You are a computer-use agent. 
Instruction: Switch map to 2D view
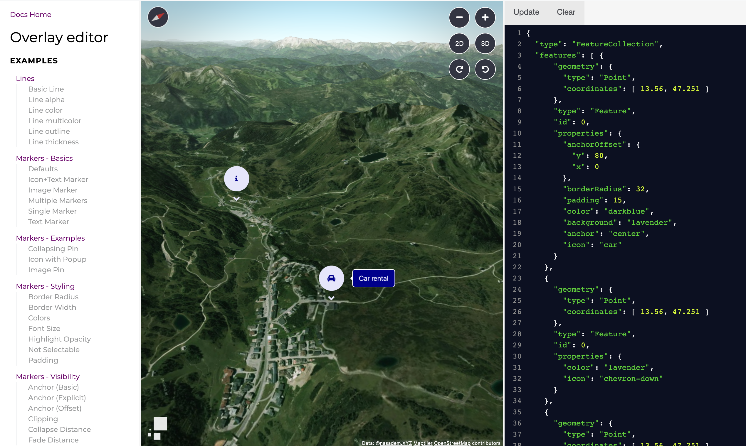coord(459,44)
